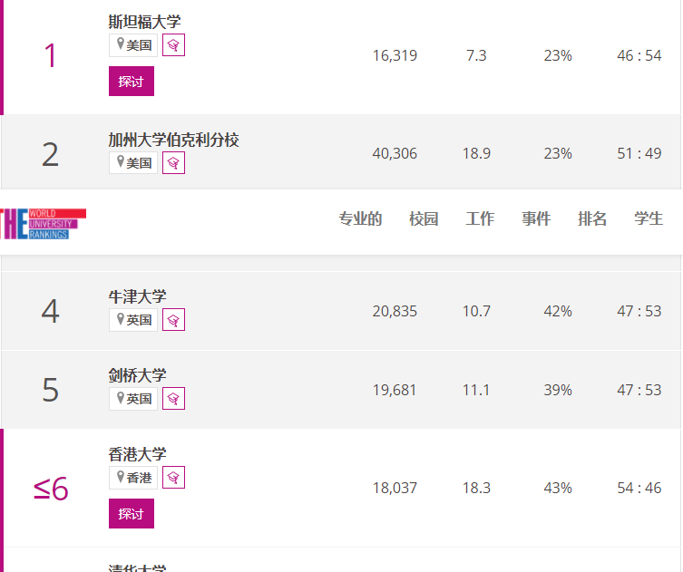Click the graduation cap icon beside Stanford's 美国 tag
Screen dimensions: 683x572
coord(173,44)
